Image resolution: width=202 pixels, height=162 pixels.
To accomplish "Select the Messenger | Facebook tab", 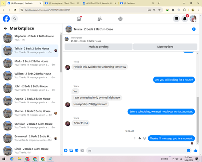I will tap(24, 3).
